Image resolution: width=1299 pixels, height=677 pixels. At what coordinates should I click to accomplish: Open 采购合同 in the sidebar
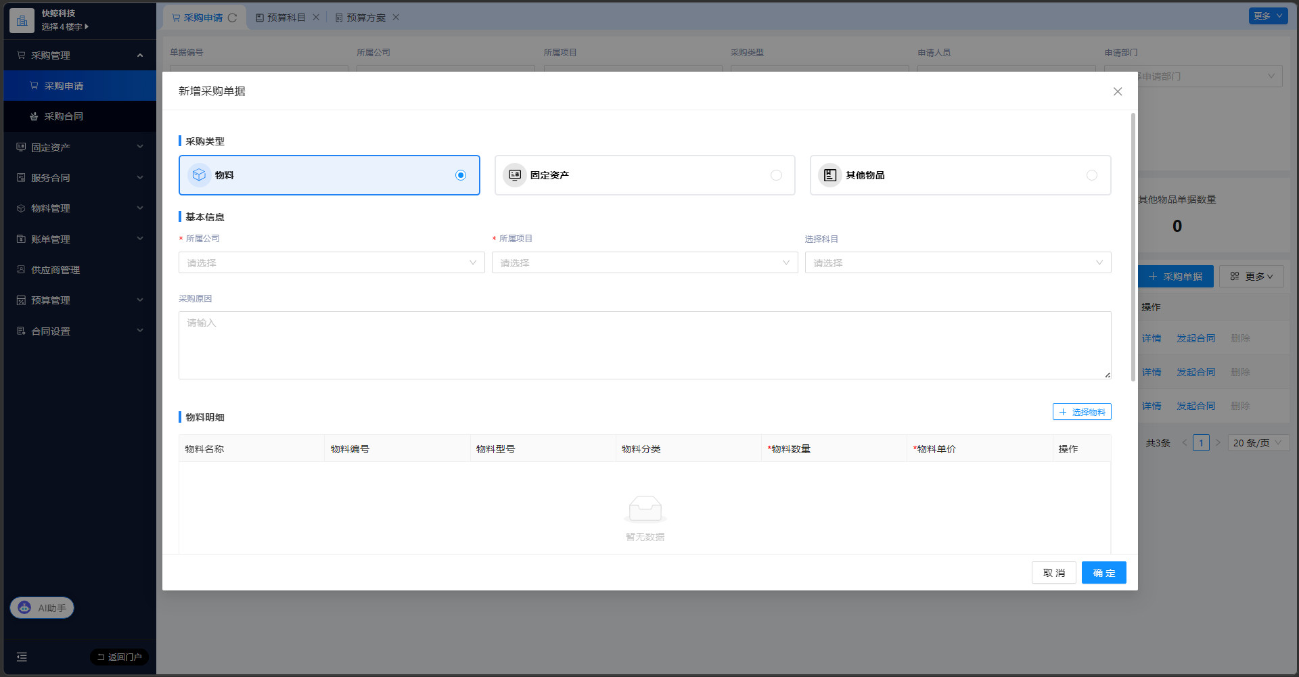point(64,116)
